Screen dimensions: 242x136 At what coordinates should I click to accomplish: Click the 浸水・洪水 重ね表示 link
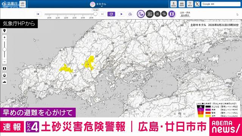click(x=185, y=14)
